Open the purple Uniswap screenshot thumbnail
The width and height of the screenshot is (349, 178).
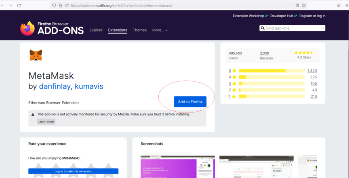[178, 167]
